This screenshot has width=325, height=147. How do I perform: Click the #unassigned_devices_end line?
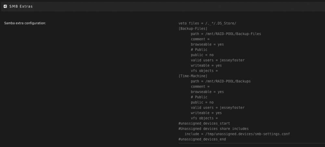(x=202, y=139)
